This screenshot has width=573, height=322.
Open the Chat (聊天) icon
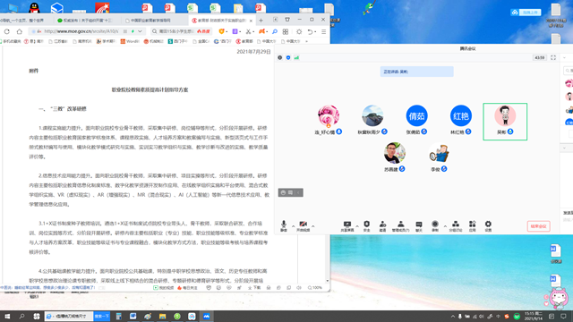click(x=419, y=226)
